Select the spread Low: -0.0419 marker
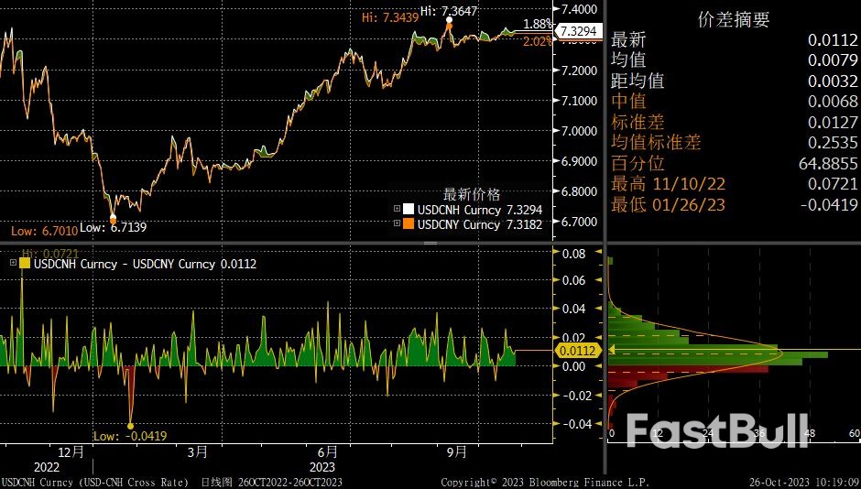The height and width of the screenshot is (489, 861). (130, 426)
